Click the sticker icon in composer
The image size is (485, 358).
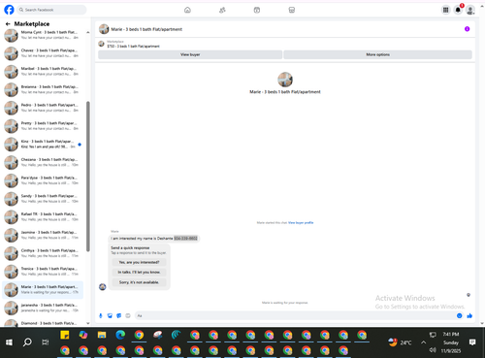pos(119,315)
